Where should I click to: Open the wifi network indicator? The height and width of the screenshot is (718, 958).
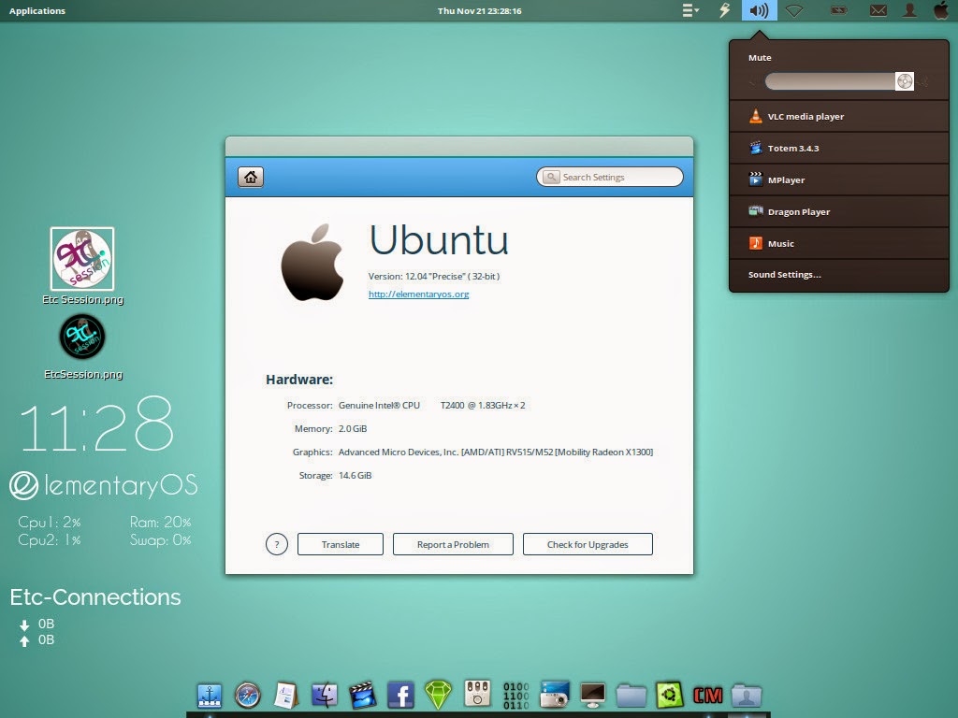pyautogui.click(x=794, y=10)
